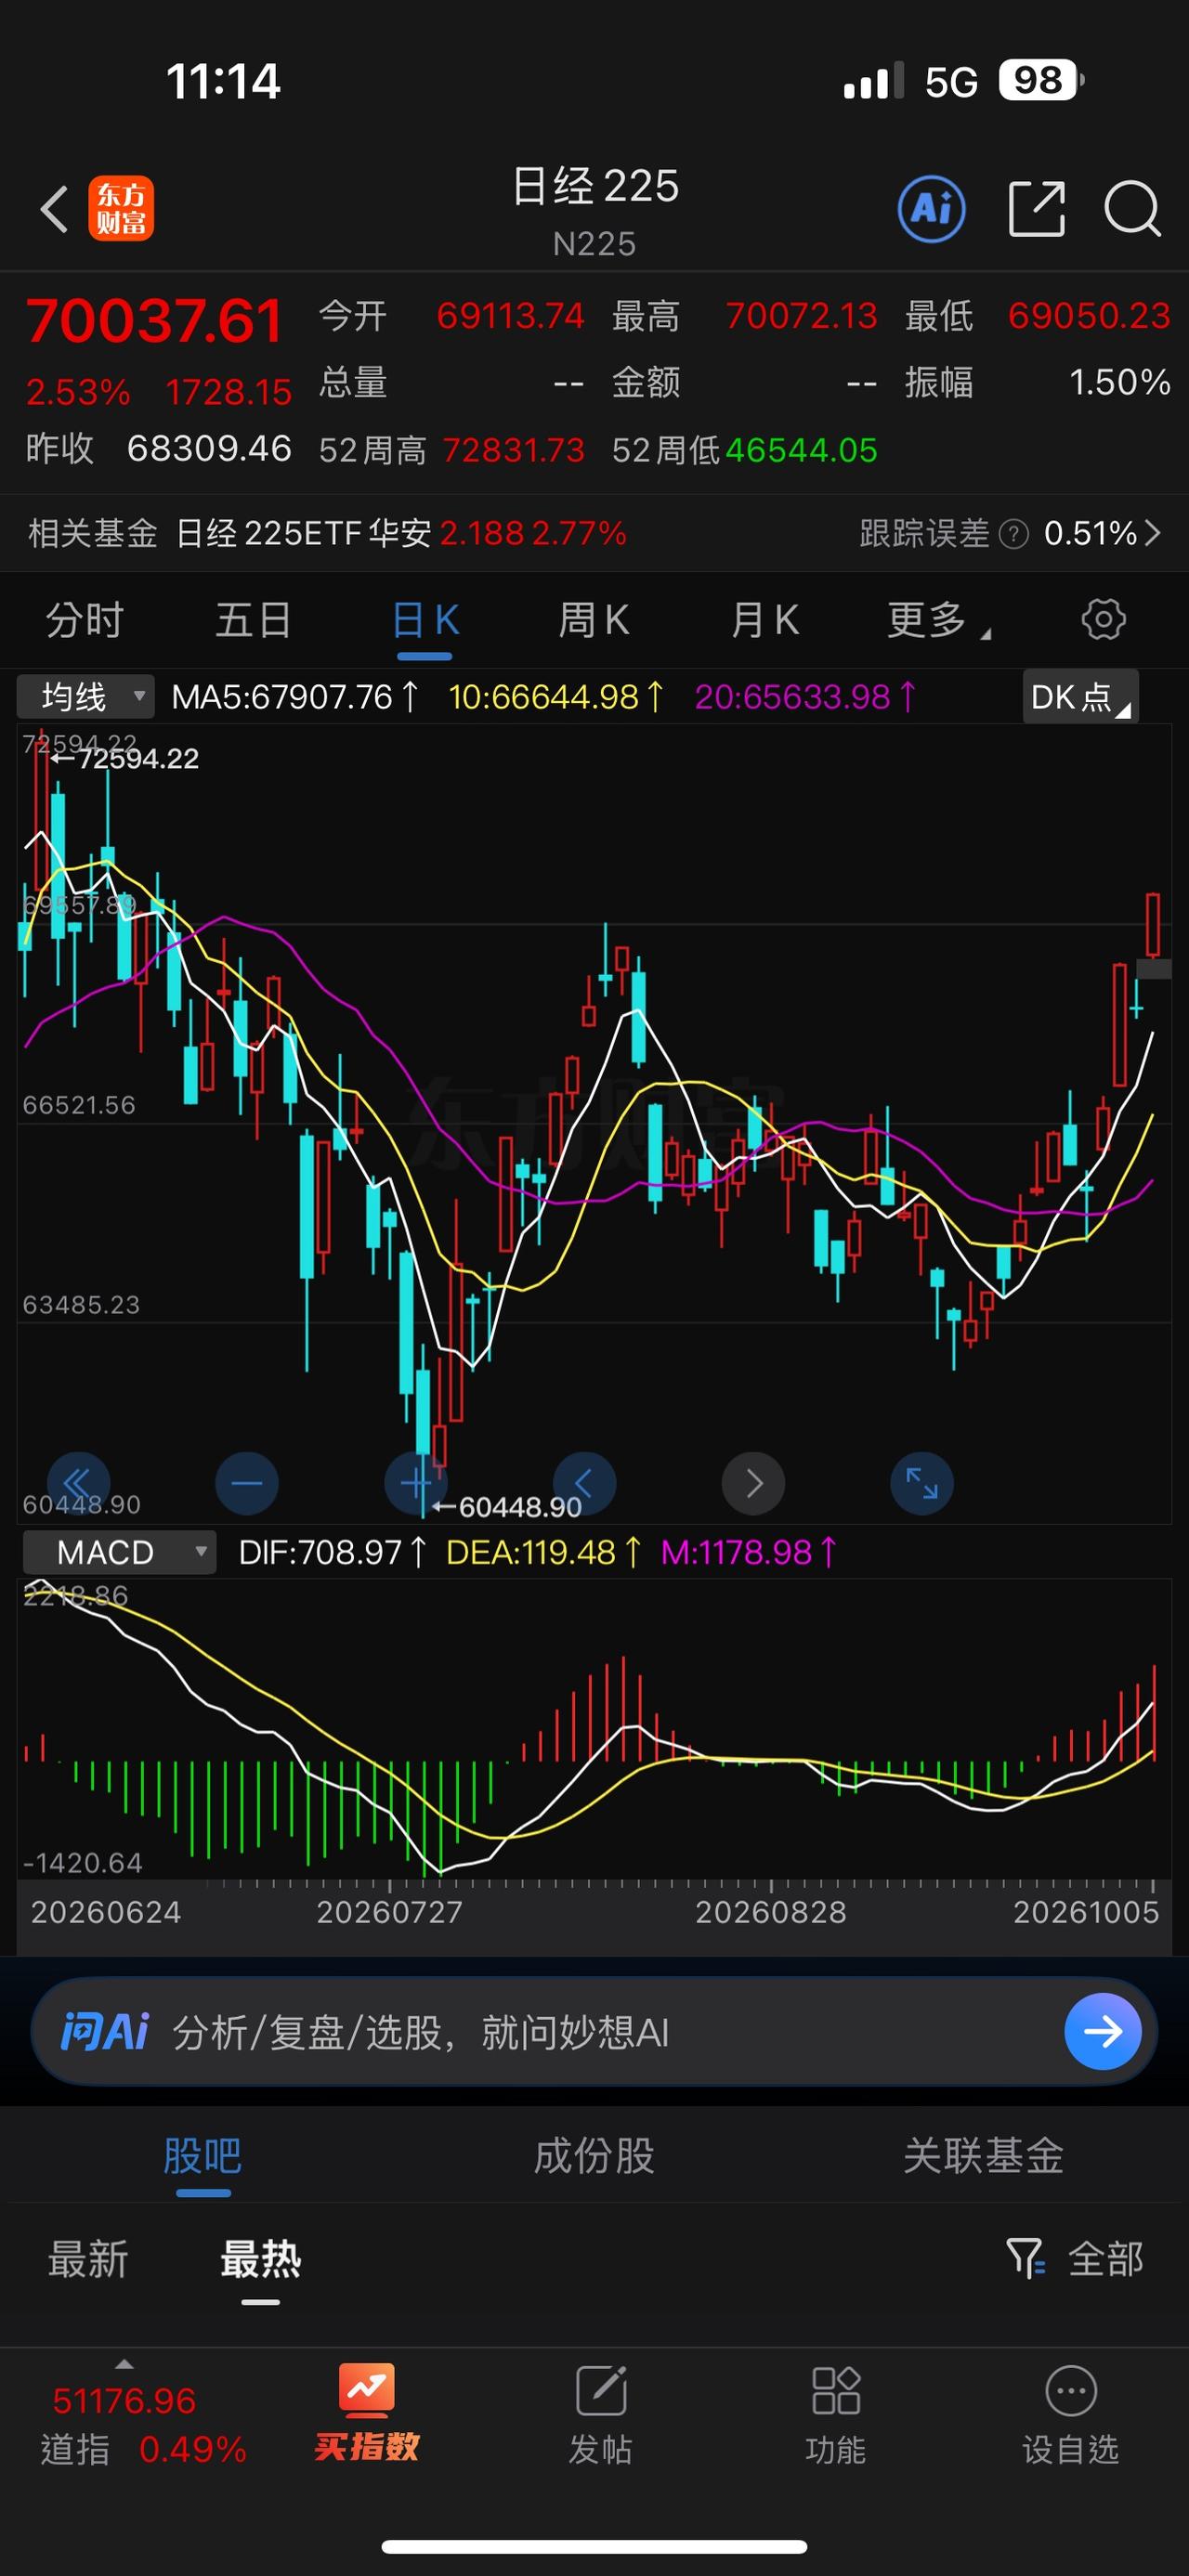Switch to 五日 tab

tap(254, 620)
